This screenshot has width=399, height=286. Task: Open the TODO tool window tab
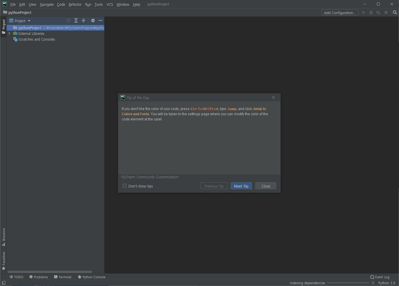16,277
